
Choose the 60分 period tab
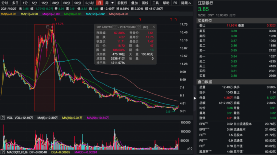tap(67, 3)
